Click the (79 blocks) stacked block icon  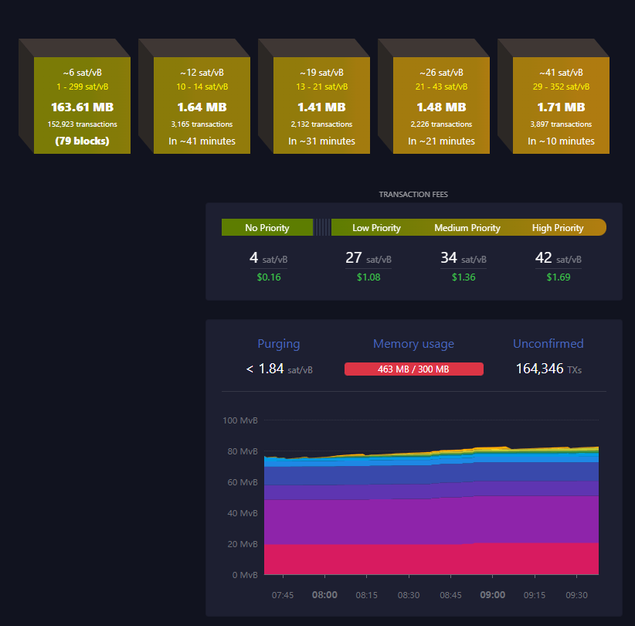pyautogui.click(x=82, y=141)
